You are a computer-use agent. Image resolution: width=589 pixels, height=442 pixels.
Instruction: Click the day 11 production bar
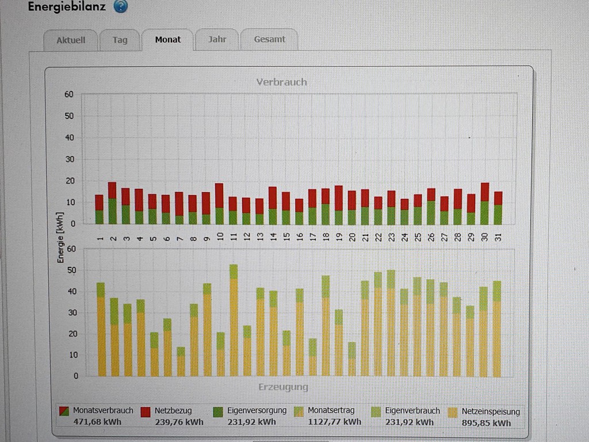point(234,322)
